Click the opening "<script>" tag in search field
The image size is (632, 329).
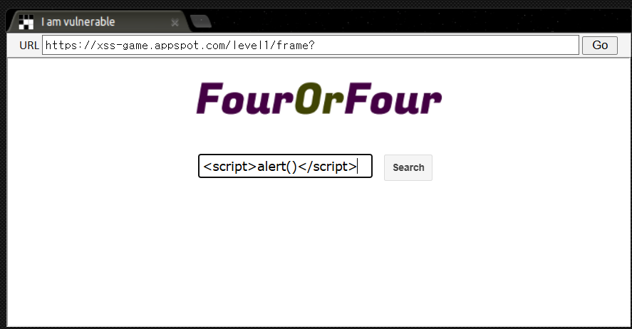(229, 167)
